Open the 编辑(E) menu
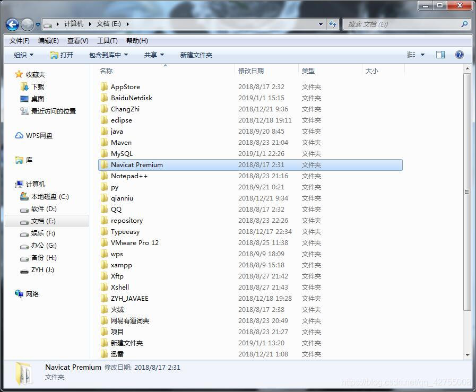 pos(48,41)
